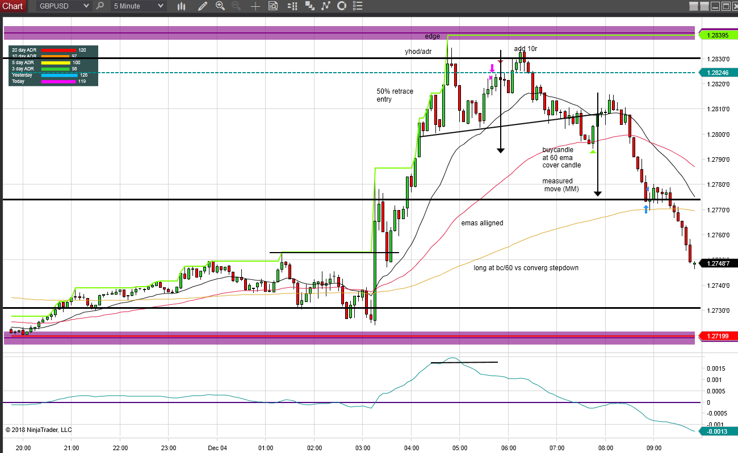Select the 'emas alligned' annotation
The width and height of the screenshot is (738, 453).
(x=482, y=223)
